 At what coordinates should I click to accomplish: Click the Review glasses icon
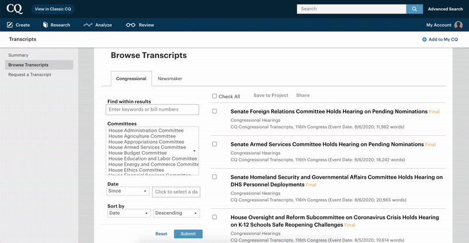click(x=130, y=25)
